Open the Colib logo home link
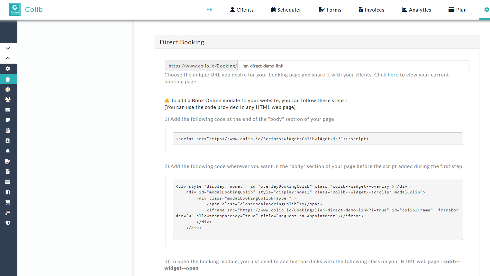The image size is (490, 276). click(15, 9)
